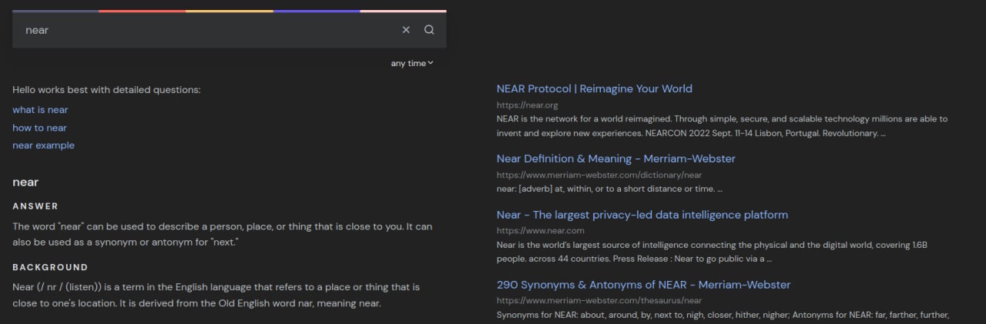This screenshot has height=324, width=986.
Task: Open "Near Definition & Meaning - Merriam-Webster" result
Action: point(615,159)
